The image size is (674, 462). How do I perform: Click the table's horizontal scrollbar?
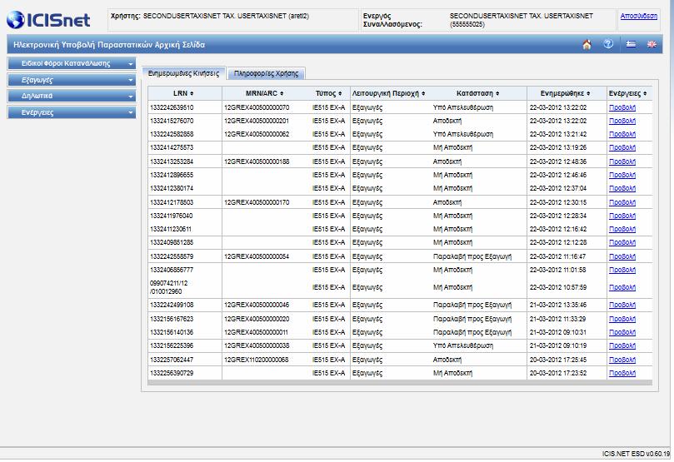(x=400, y=383)
